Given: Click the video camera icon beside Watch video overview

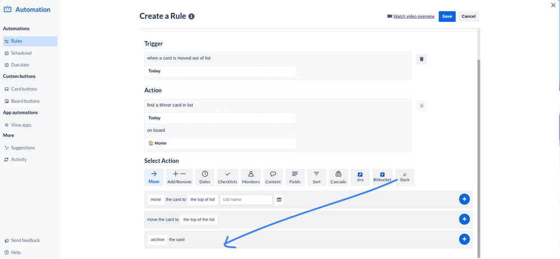Looking at the screenshot, I should 390,16.
